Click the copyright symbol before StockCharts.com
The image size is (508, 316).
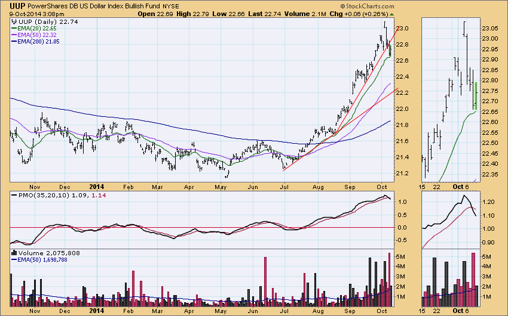pyautogui.click(x=343, y=6)
